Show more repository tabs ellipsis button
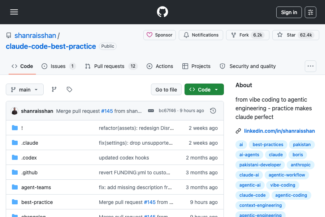This screenshot has height=217, width=325. [310, 66]
